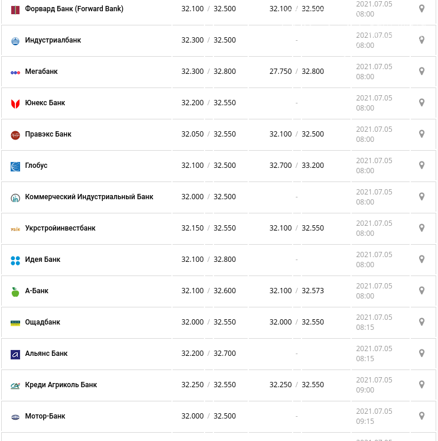Click the Ощадбанк bank name
The height and width of the screenshot is (441, 438).
point(43,322)
